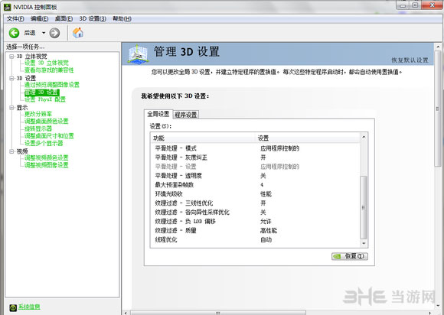Open 调整视频图像设置 task
The image size is (444, 315).
coord(47,165)
